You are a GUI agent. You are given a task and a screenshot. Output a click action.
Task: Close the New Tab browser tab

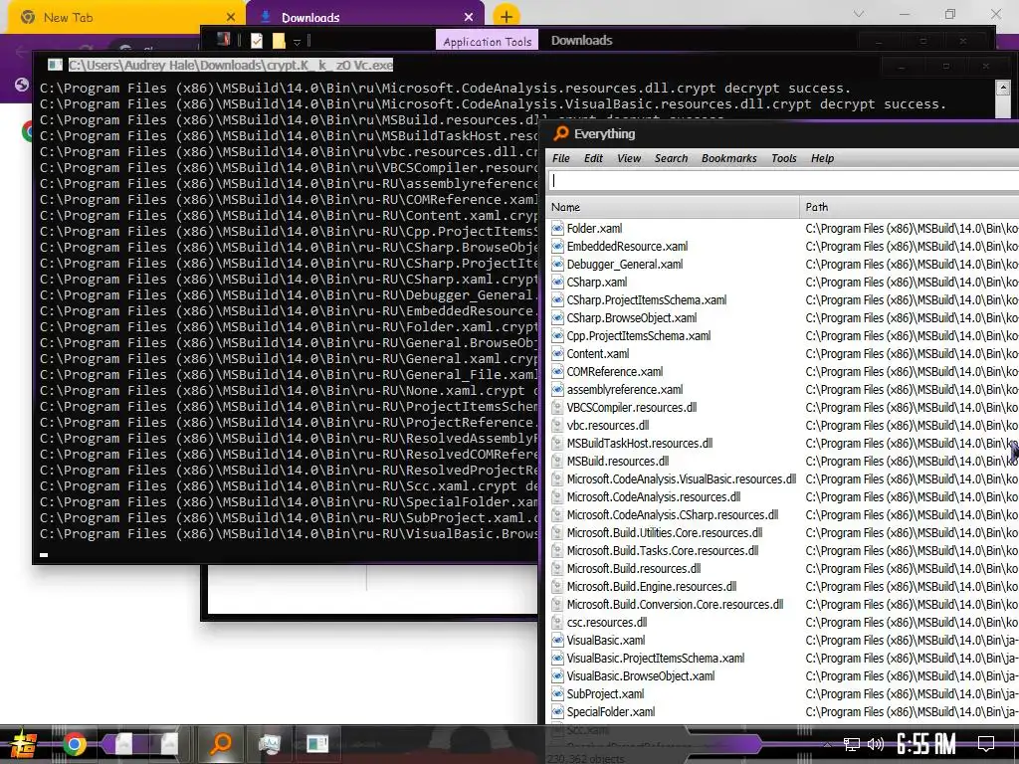click(x=231, y=17)
